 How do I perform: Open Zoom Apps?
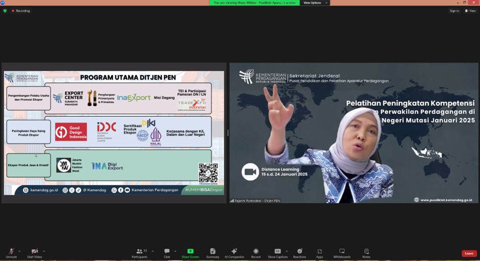coord(320,253)
